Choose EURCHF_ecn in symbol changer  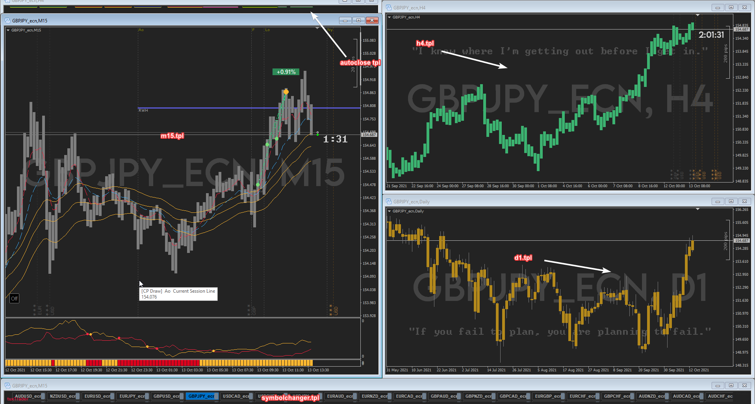point(583,396)
